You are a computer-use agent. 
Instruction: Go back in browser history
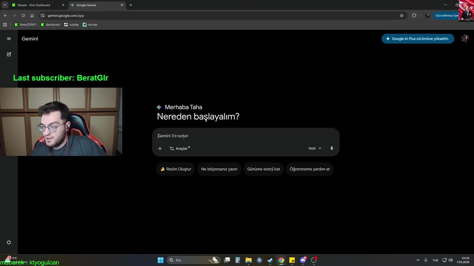click(x=5, y=16)
